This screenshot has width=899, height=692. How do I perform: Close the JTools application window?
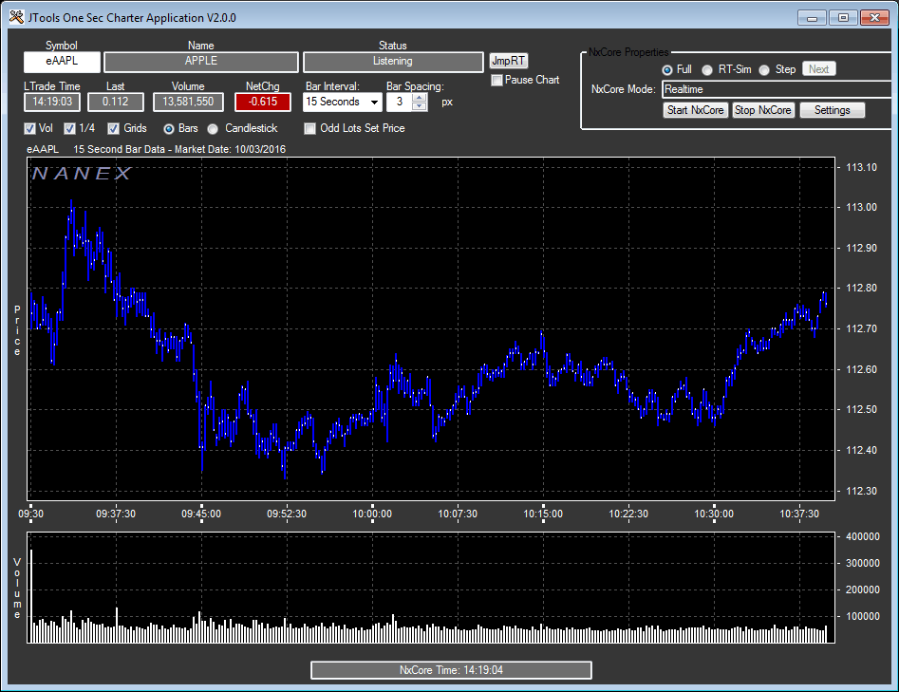point(874,18)
